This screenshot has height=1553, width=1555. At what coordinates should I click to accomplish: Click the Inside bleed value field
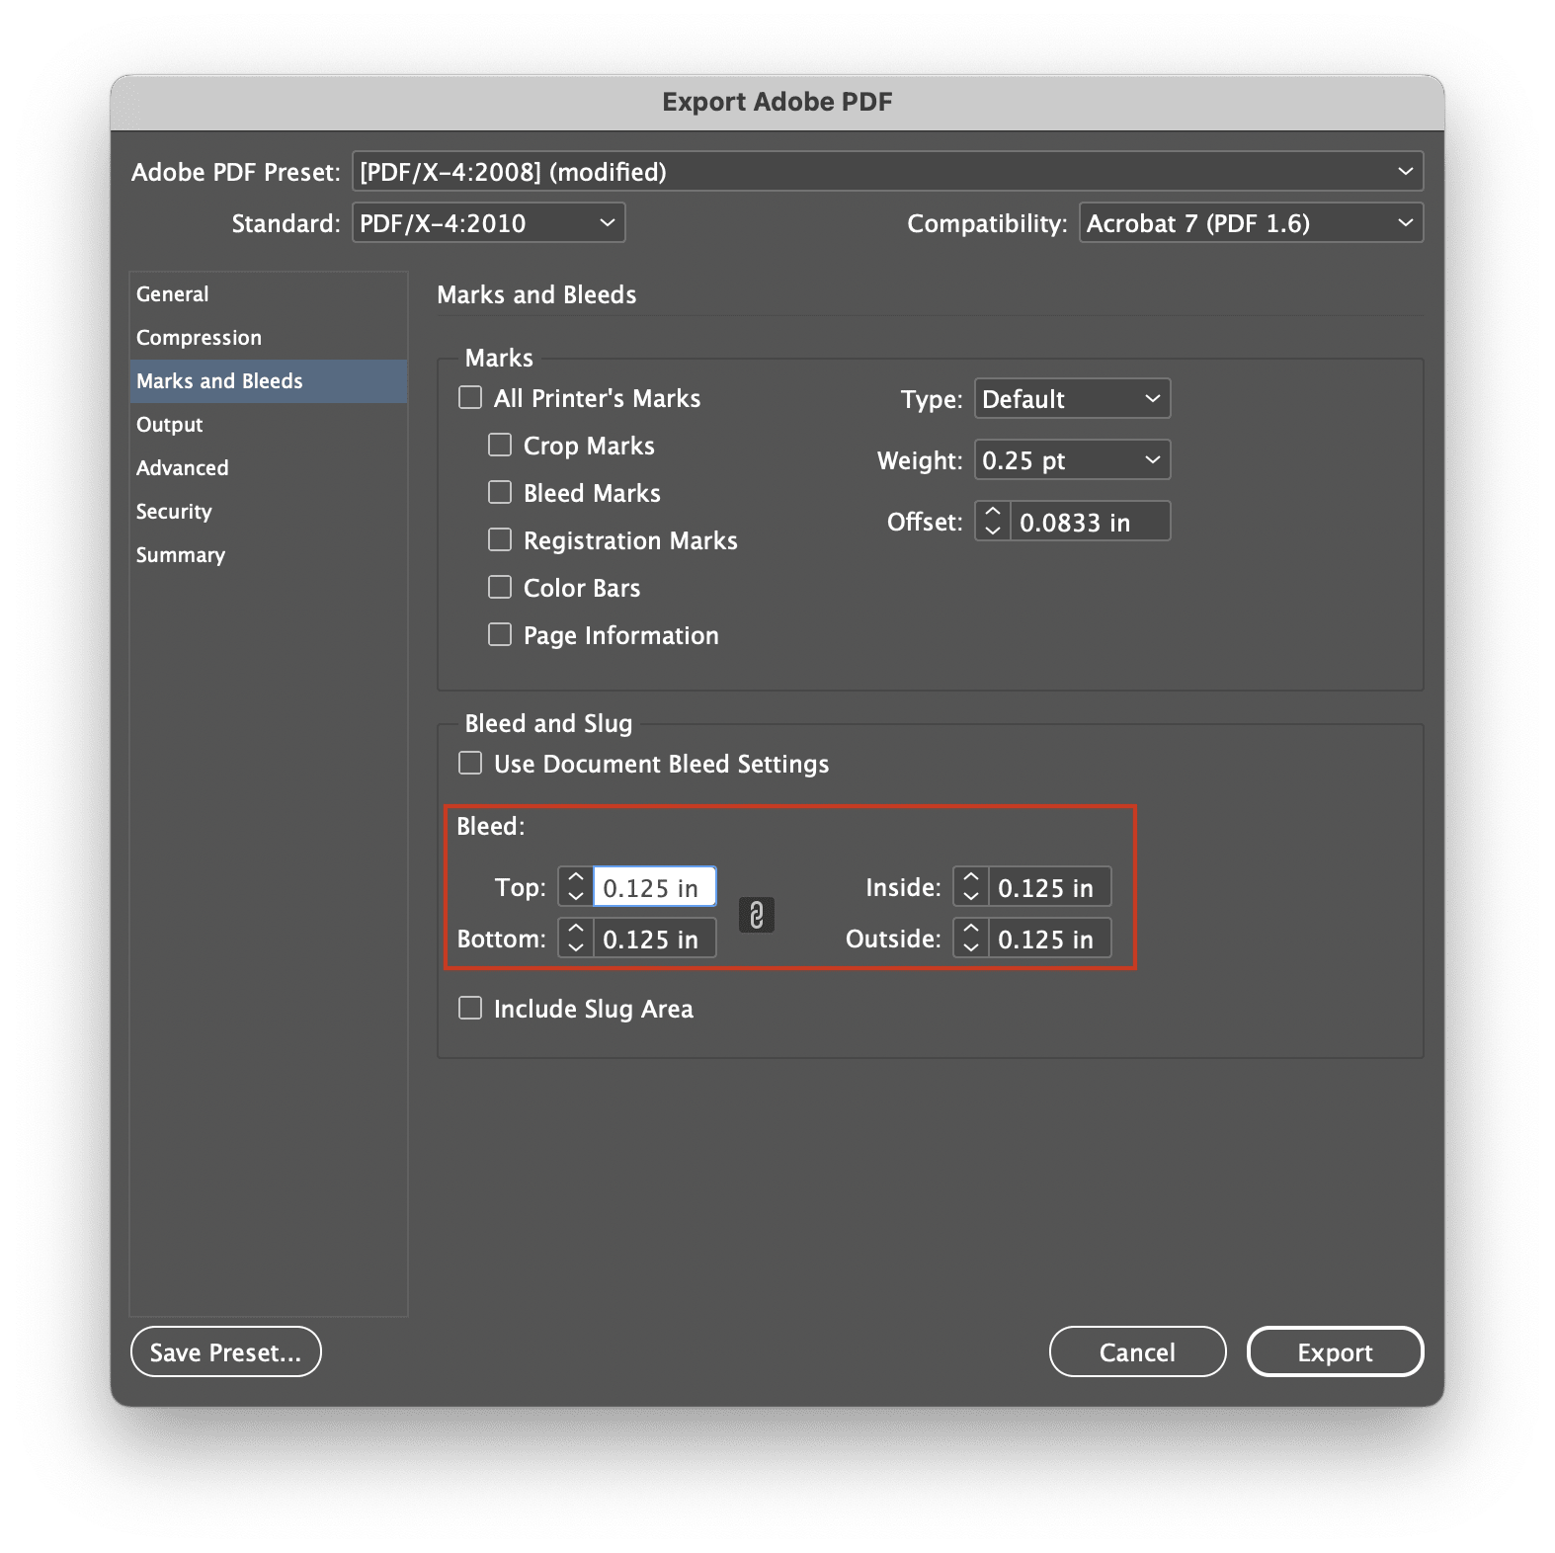tap(1049, 886)
